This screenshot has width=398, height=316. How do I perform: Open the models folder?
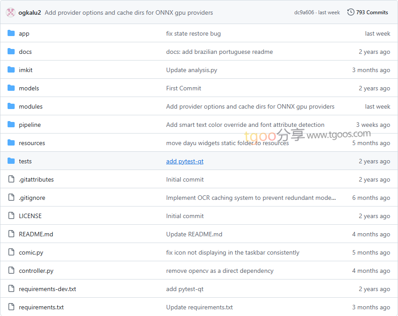pos(29,88)
